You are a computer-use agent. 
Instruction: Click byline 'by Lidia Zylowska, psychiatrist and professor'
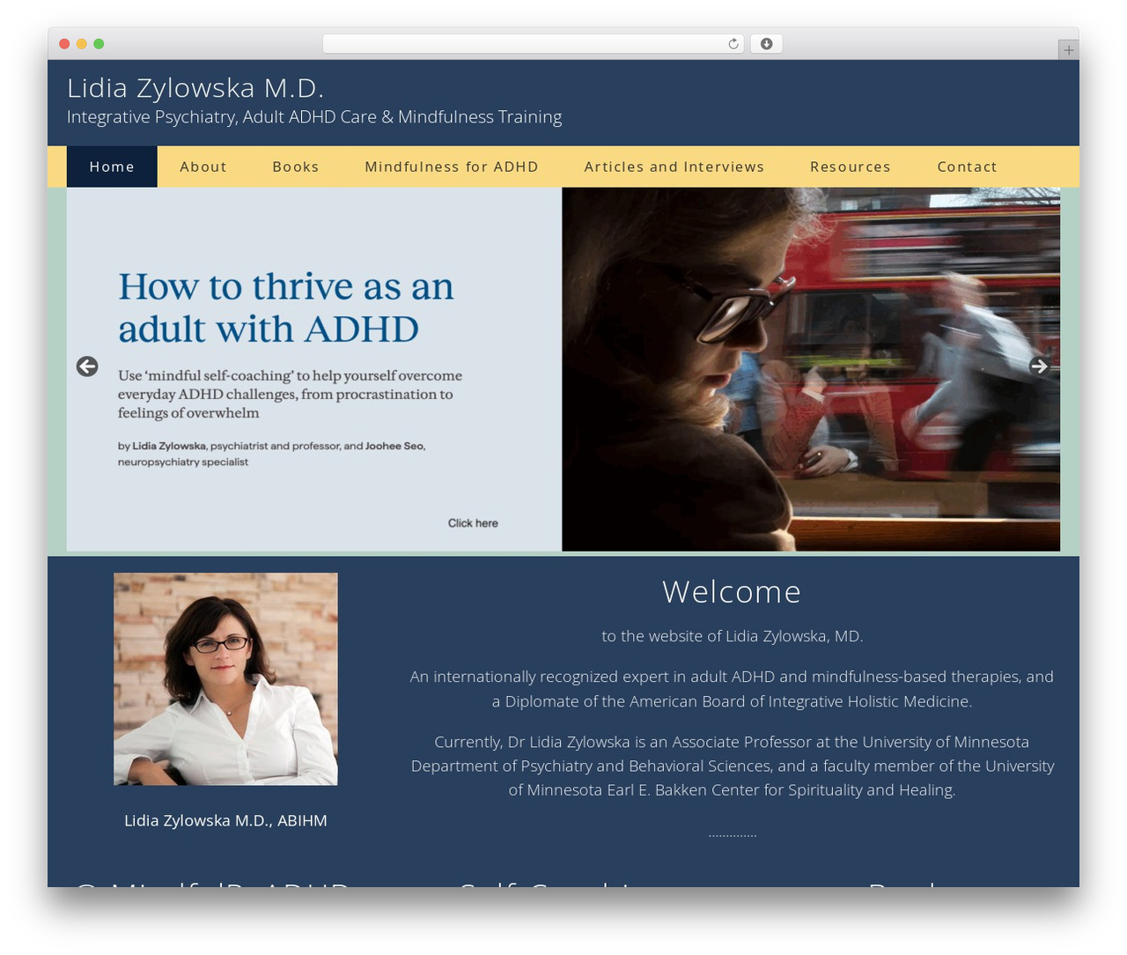pos(271,454)
